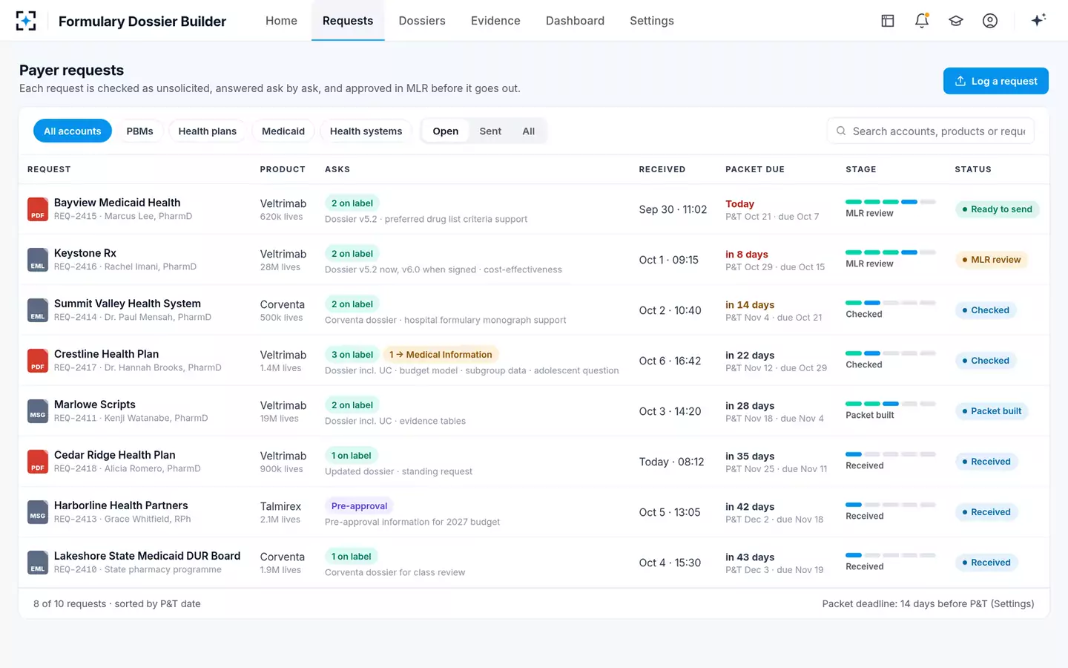This screenshot has height=668, width=1068.
Task: Filter requests by Medicaid accounts
Action: (283, 131)
